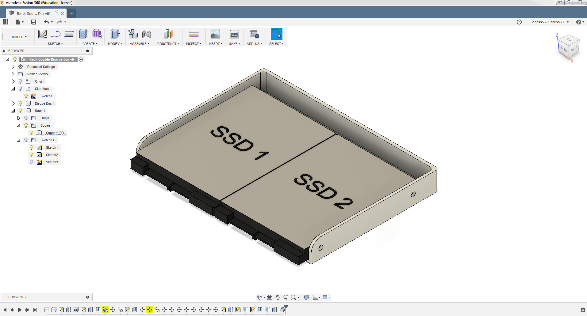The image size is (587, 316).
Task: Add a new design tab
Action: coord(72,13)
